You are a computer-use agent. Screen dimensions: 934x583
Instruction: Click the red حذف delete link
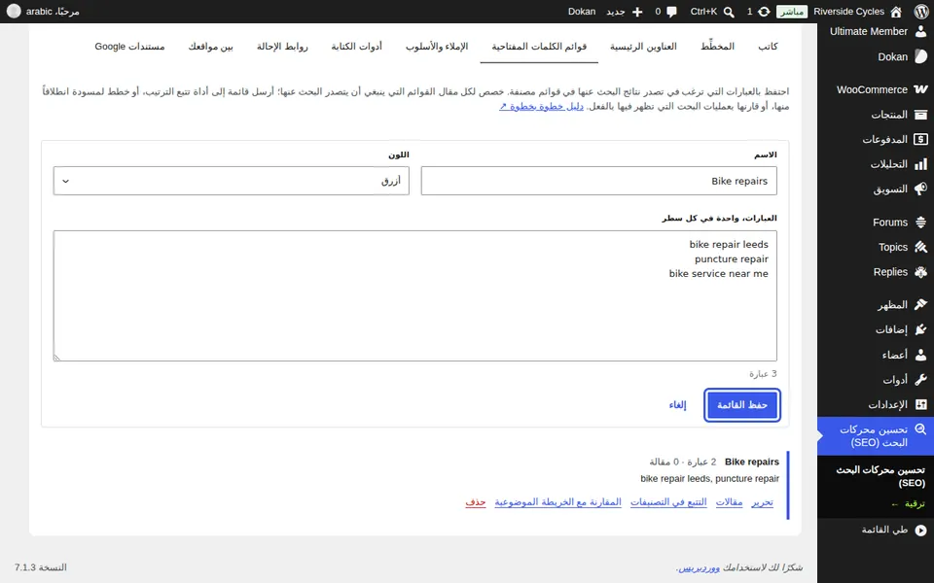[476, 502]
